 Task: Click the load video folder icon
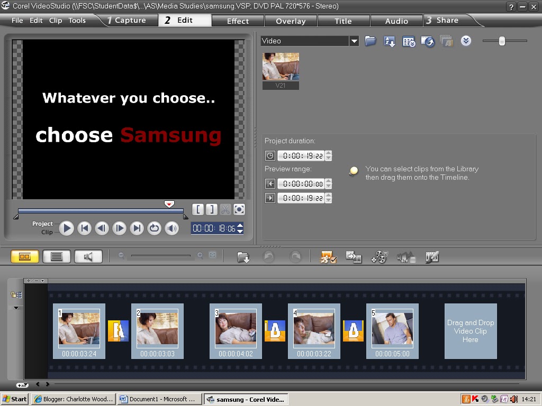pos(370,41)
